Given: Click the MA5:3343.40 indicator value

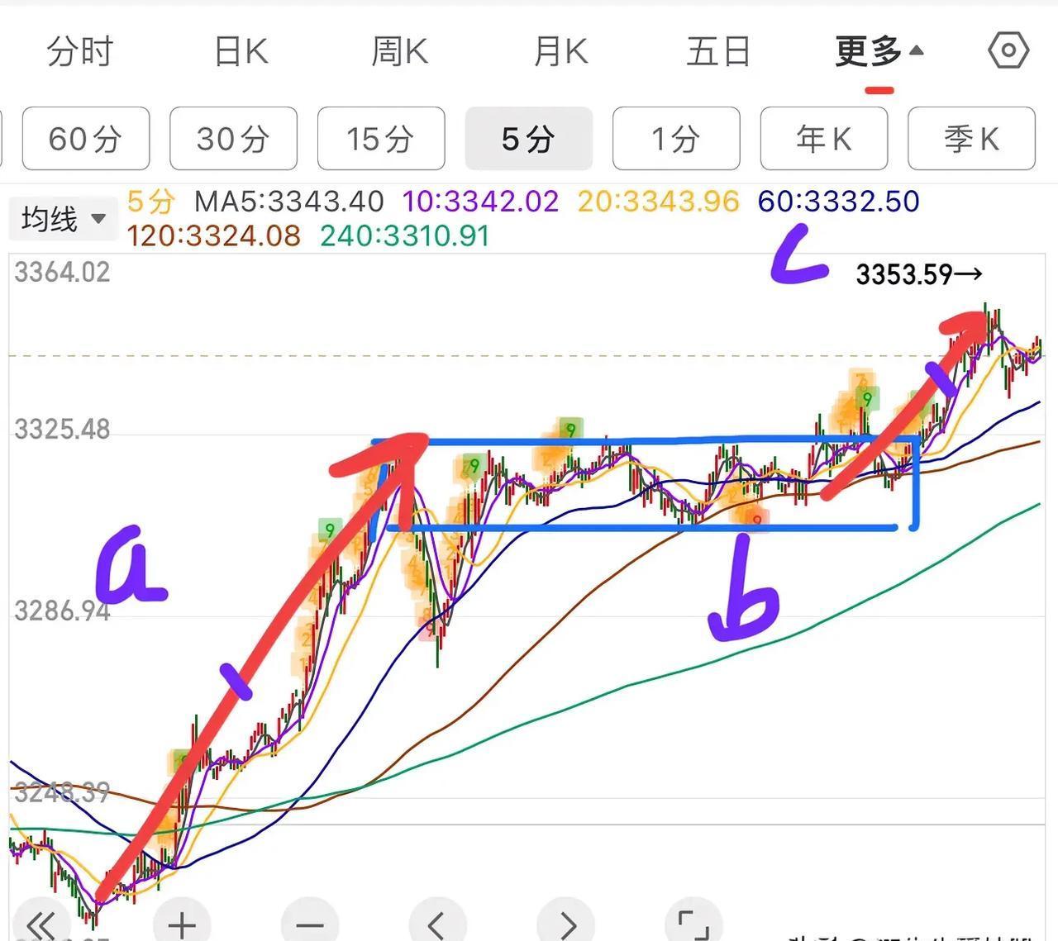Looking at the screenshot, I should coord(288,201).
